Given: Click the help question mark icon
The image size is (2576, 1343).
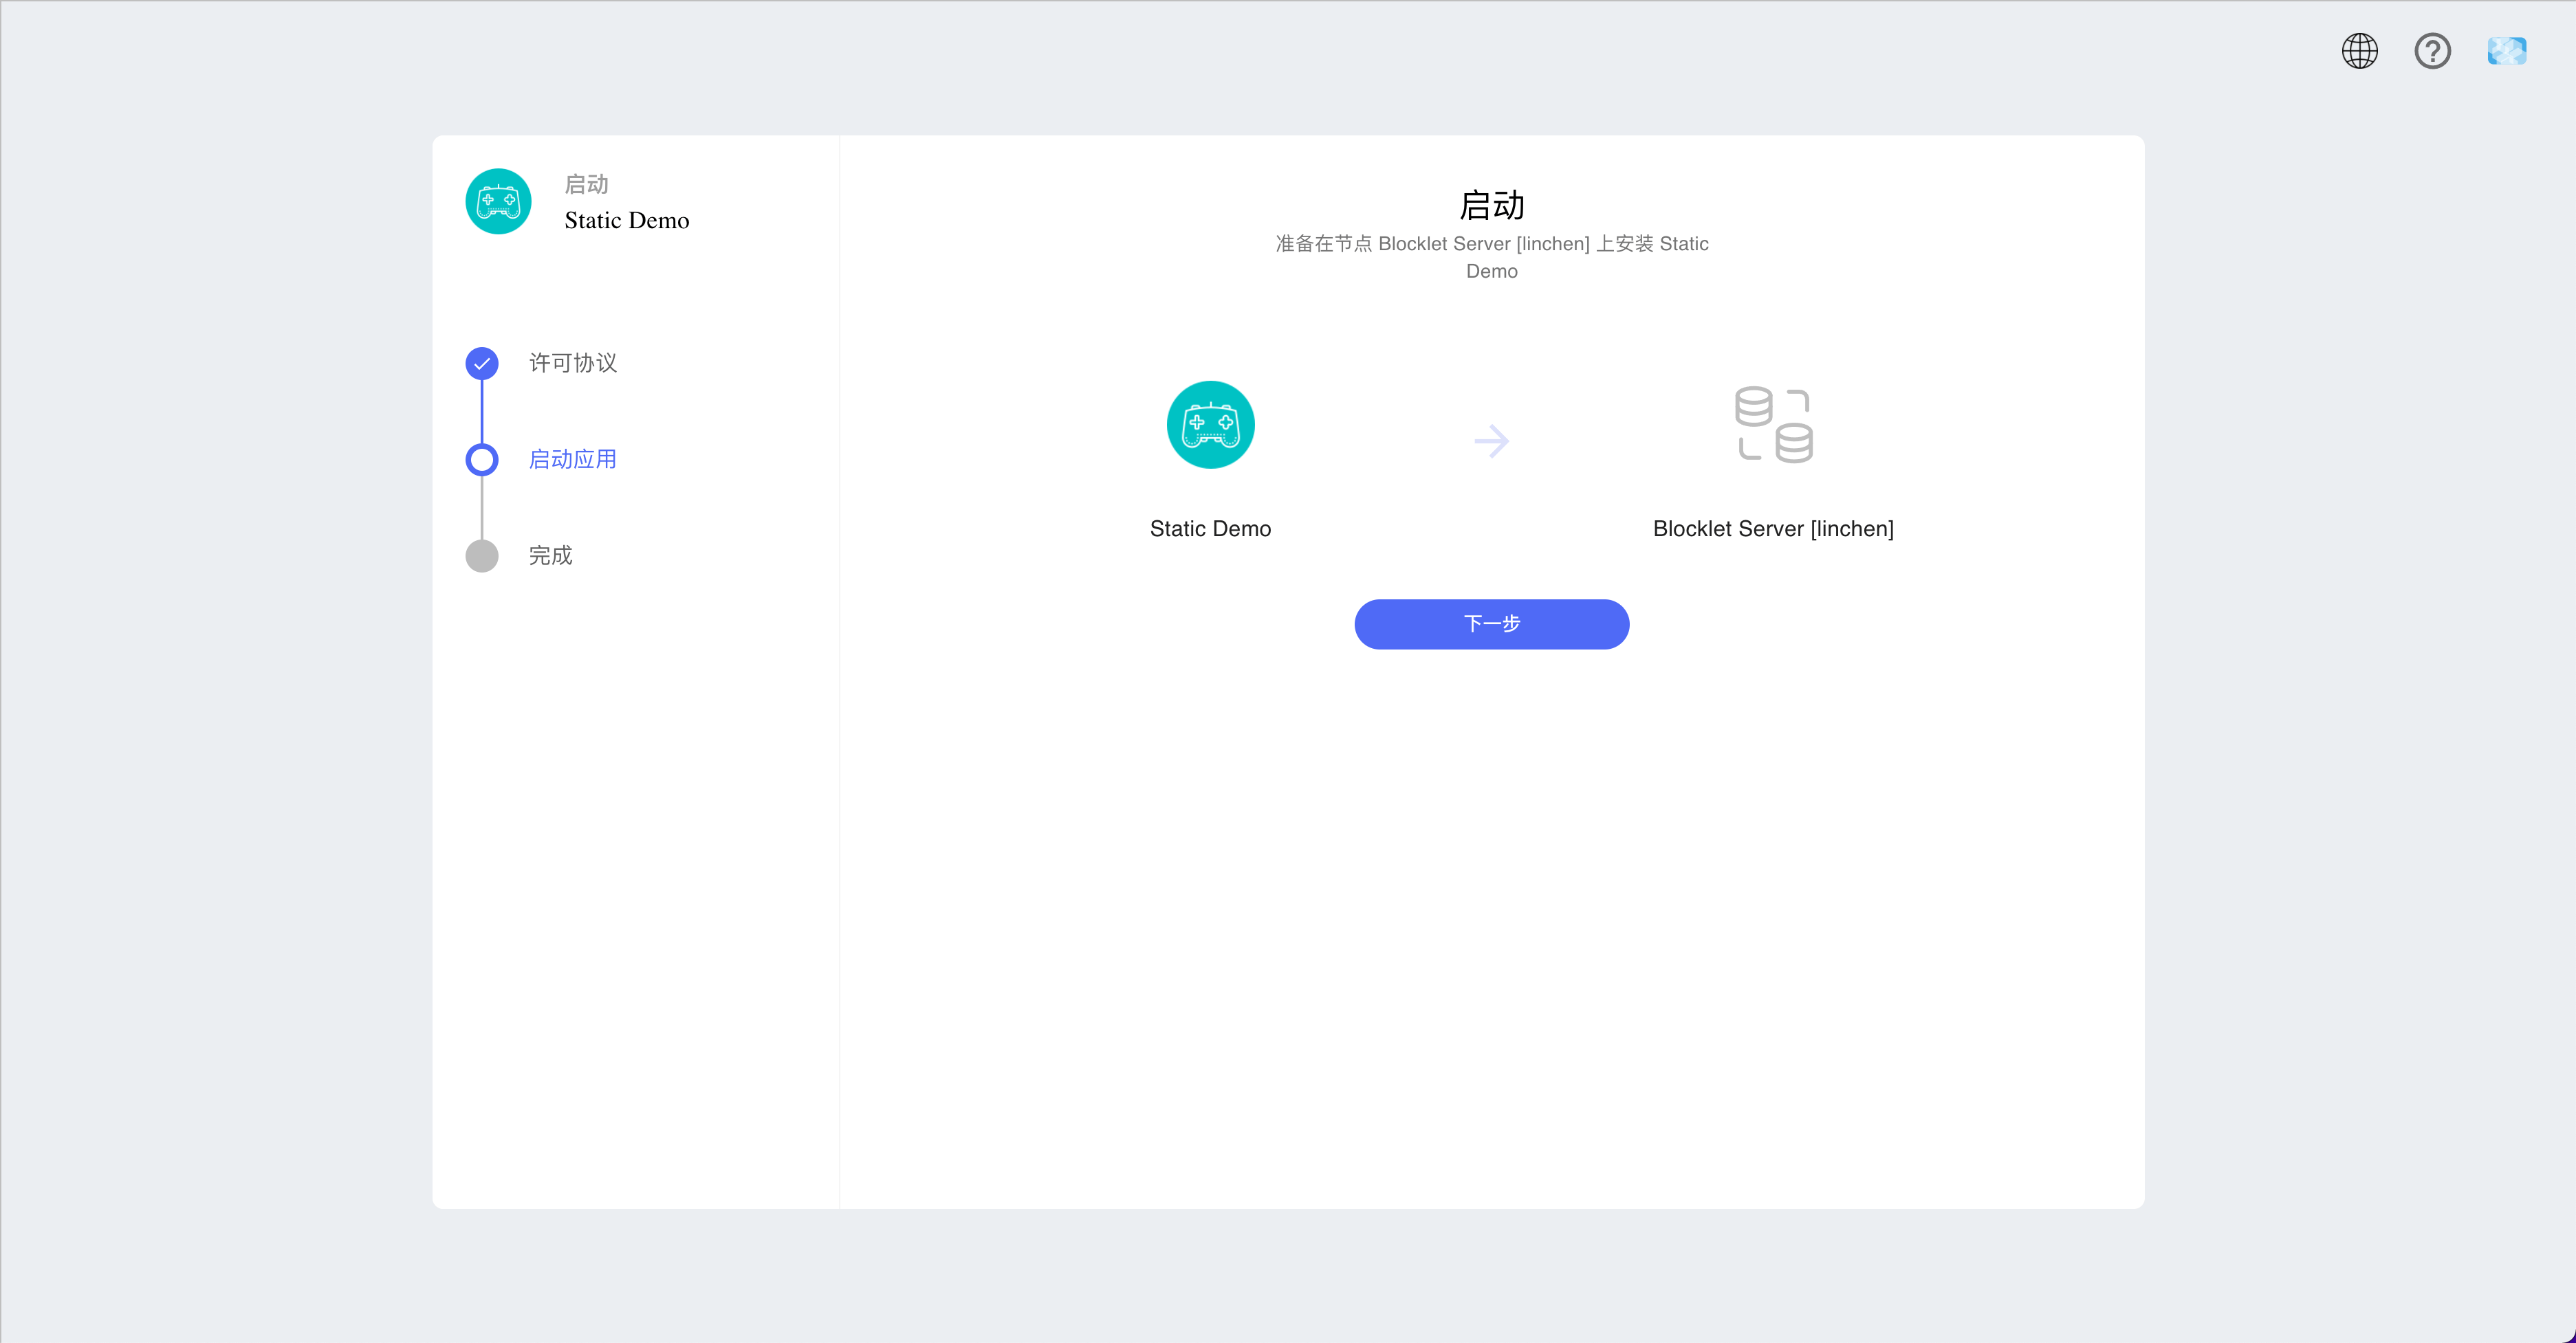Looking at the screenshot, I should (x=2432, y=51).
